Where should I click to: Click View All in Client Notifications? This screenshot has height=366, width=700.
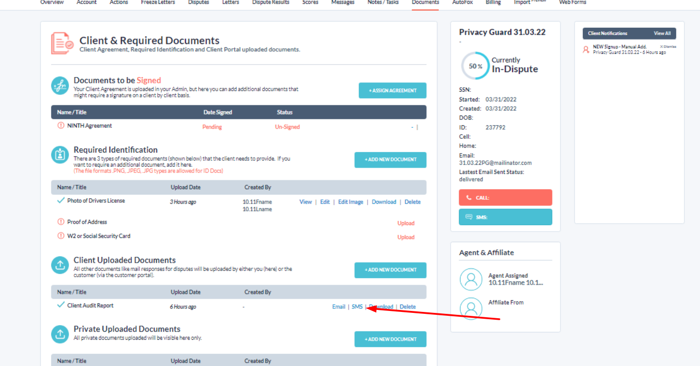point(662,34)
